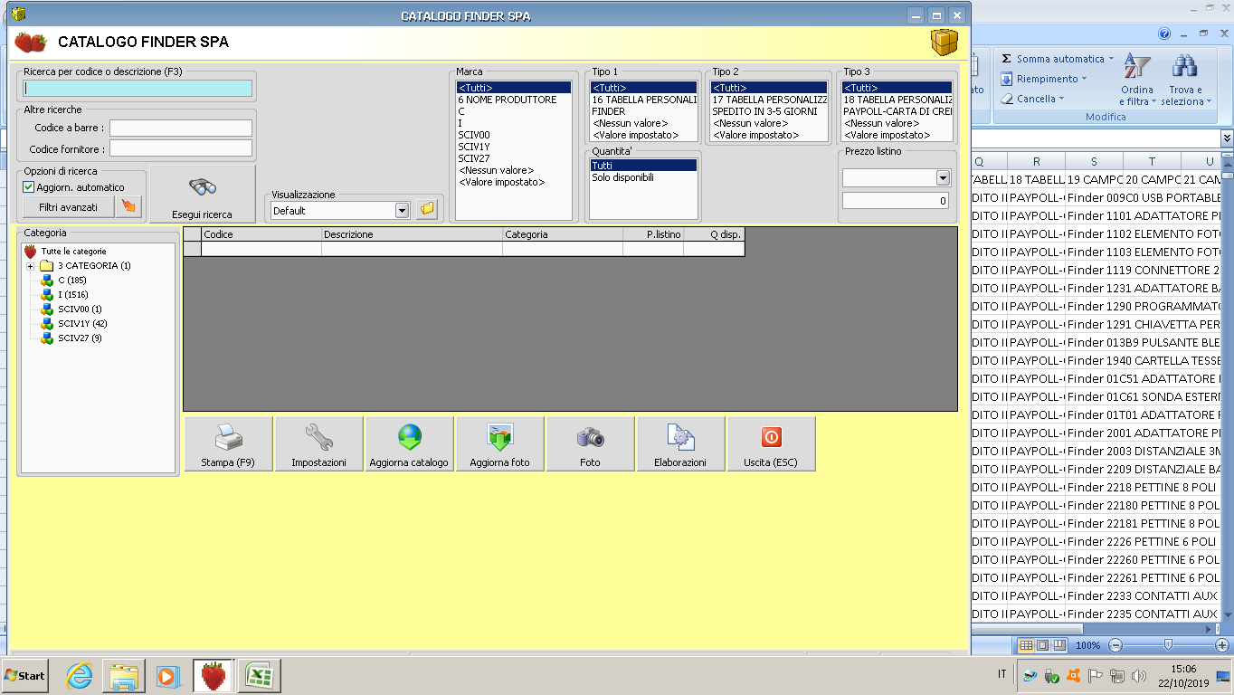Switch Excel to Page Layout view icon
The height and width of the screenshot is (695, 1234).
point(1041,645)
